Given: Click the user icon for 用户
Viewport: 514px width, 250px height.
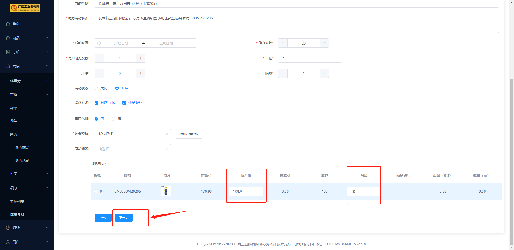Looking at the screenshot, I should tap(8, 242).
